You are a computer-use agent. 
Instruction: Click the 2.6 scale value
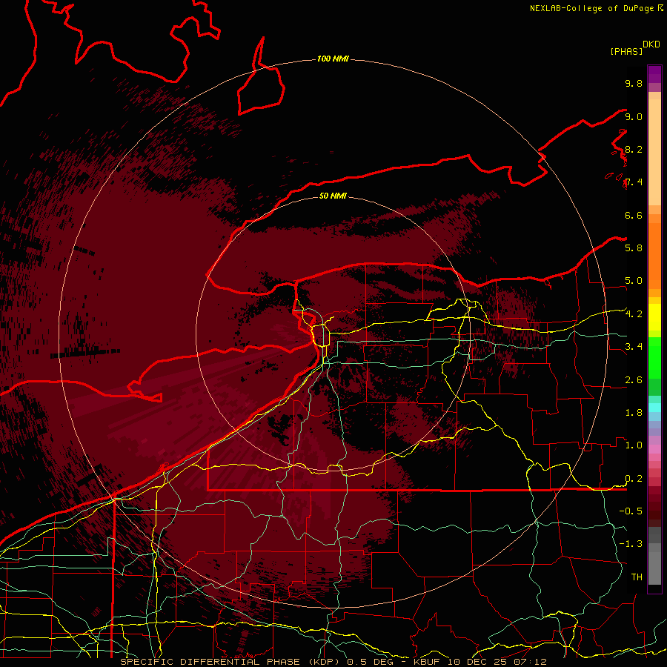[634, 379]
